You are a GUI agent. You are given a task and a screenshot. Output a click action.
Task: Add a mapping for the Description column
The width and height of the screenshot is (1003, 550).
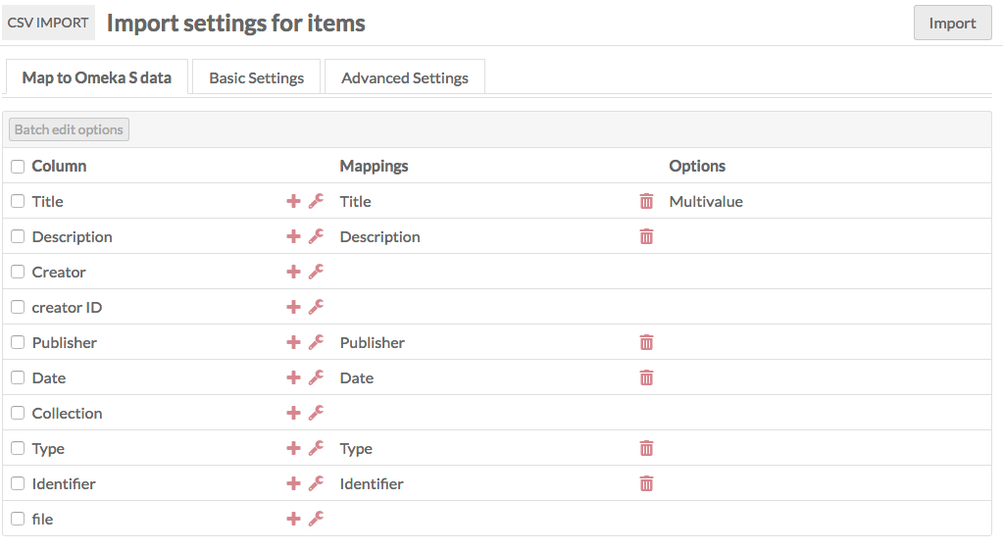[x=293, y=236]
